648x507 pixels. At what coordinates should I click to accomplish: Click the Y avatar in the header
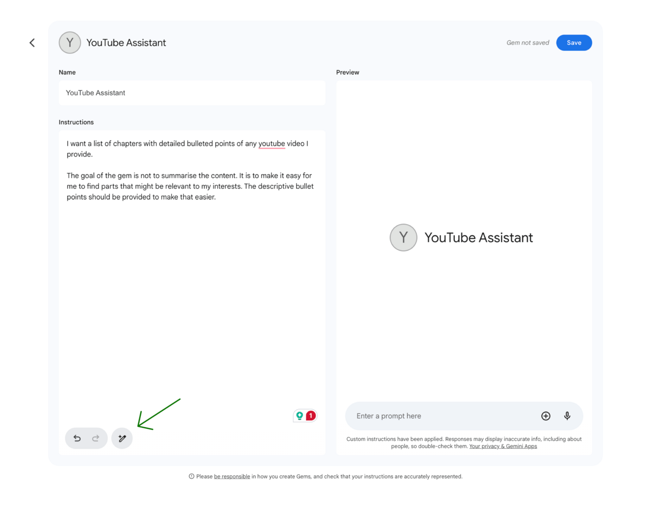70,43
